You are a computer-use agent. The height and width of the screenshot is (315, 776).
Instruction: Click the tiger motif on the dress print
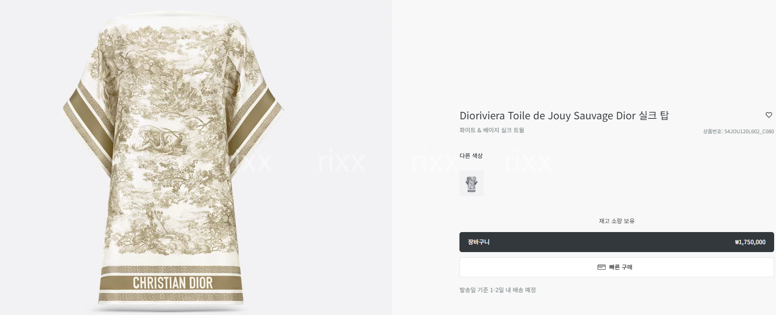[159, 140]
